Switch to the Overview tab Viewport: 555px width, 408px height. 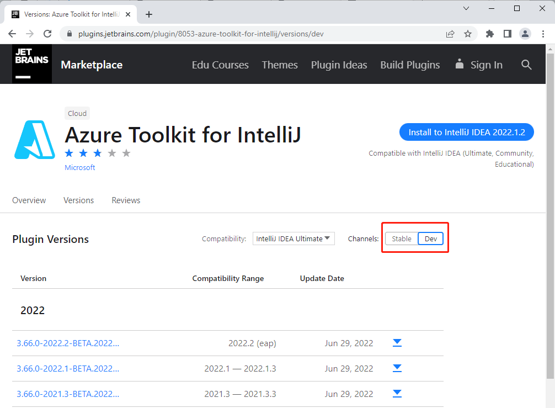point(29,200)
